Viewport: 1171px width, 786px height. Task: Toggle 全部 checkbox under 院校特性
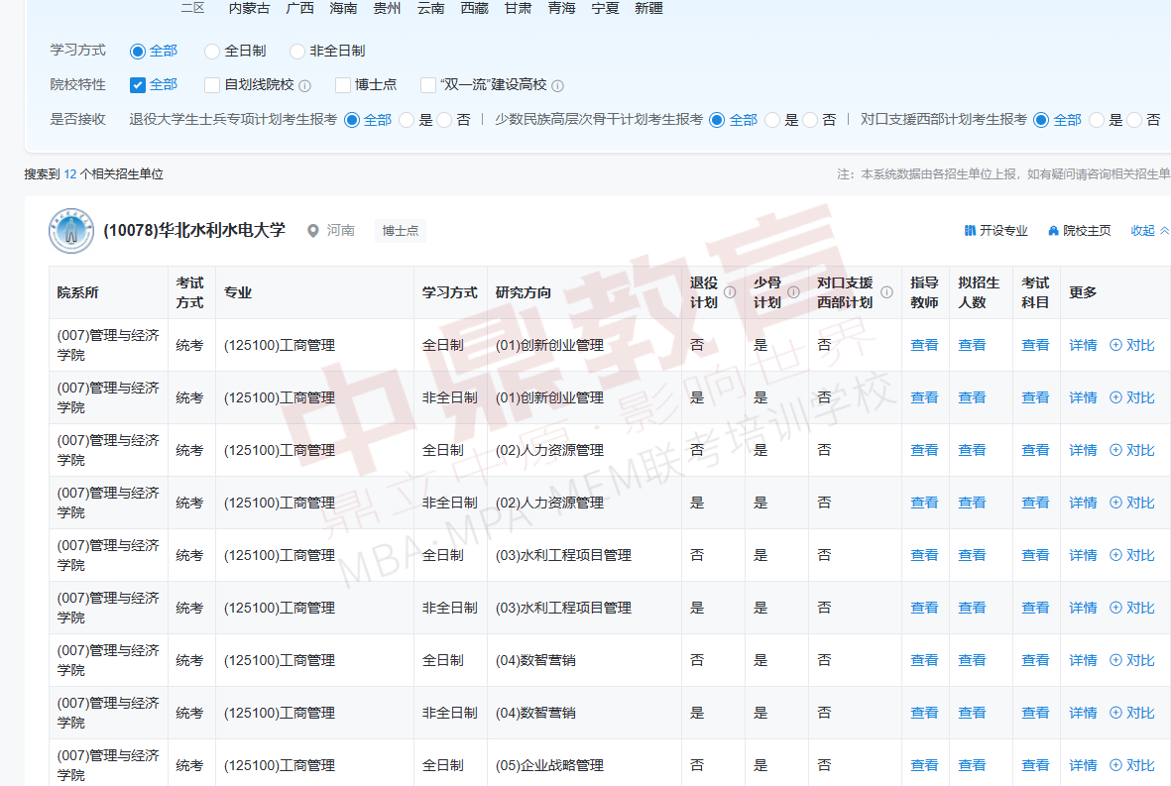pyautogui.click(x=138, y=85)
